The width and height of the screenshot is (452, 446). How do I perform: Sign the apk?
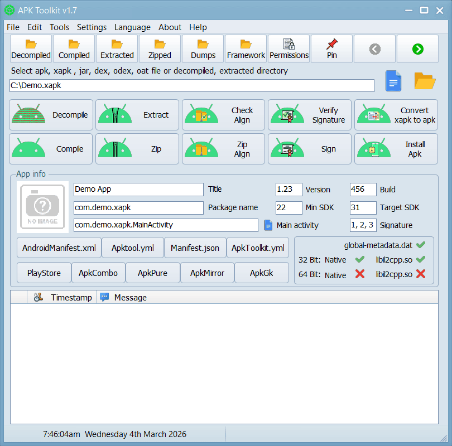[x=310, y=149]
